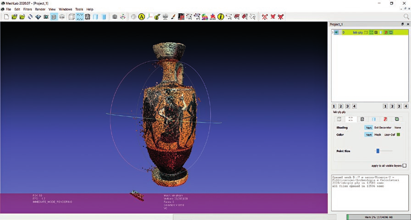411x220 pixels.
Task: Select the Select Connected Components tool
Action: click(x=245, y=17)
